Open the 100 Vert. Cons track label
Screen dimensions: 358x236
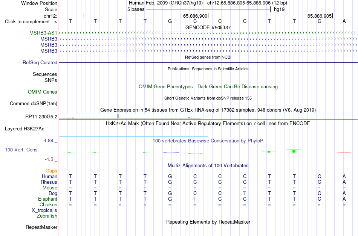21,150
